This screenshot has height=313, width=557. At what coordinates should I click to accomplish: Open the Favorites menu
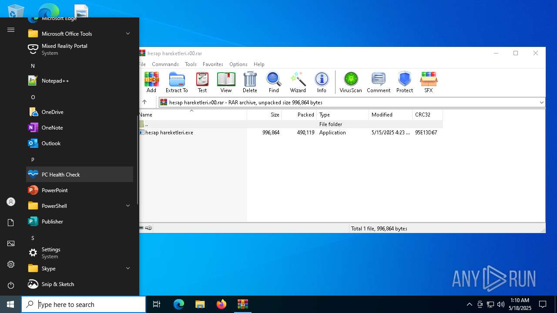click(x=213, y=64)
